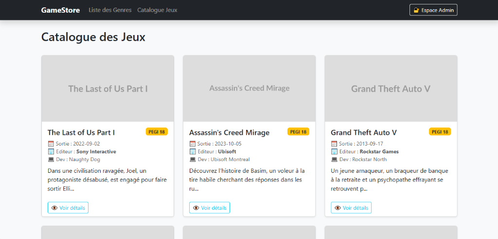This screenshot has height=239, width=498.
Task: Click PEGI 18 badge on Assassin's Creed Mirage
Action: (298, 131)
